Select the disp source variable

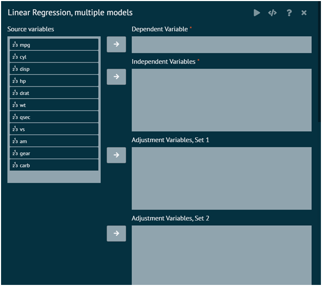54,69
